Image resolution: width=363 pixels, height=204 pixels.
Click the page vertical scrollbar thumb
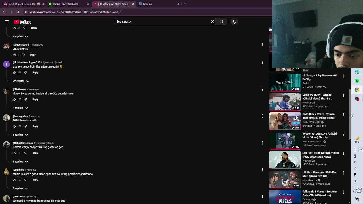tap(350, 114)
